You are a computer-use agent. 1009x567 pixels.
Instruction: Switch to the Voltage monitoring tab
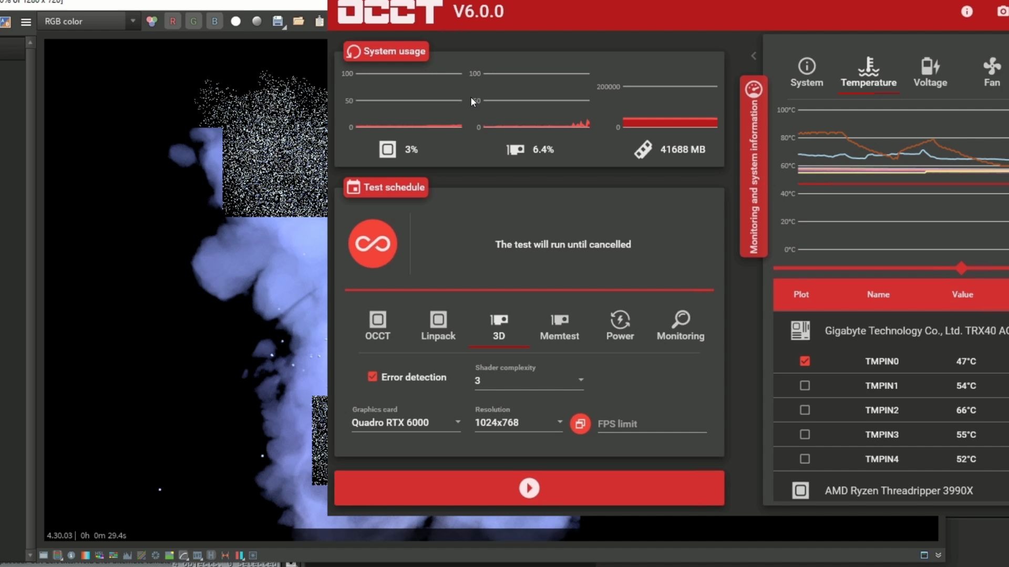tap(930, 72)
